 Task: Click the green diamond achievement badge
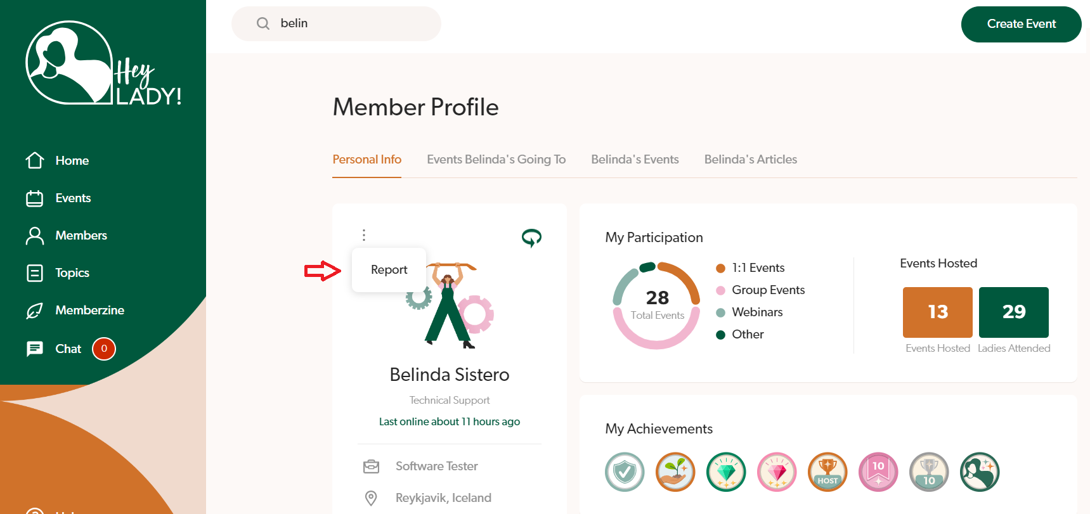726,472
